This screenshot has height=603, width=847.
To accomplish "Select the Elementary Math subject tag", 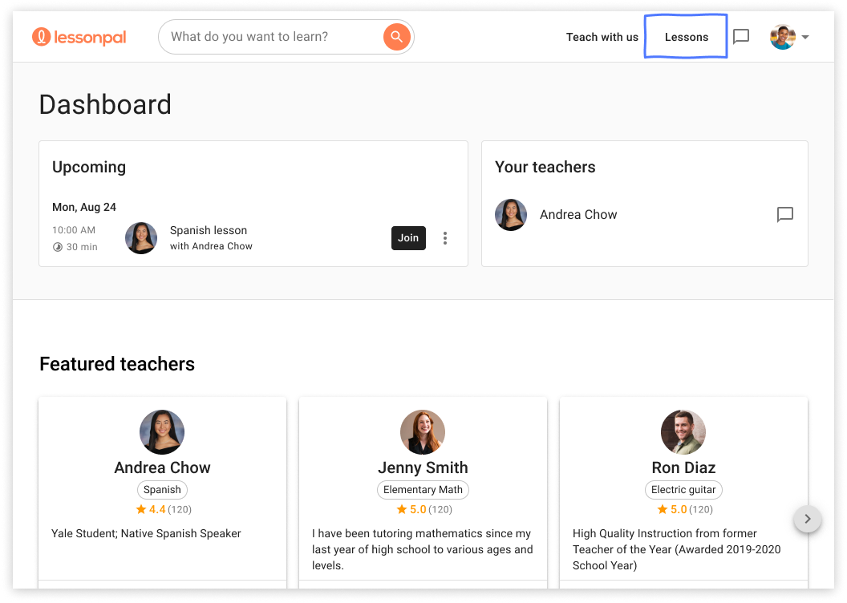I will tap(423, 490).
